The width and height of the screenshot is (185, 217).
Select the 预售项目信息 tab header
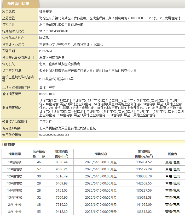coord(18,4)
